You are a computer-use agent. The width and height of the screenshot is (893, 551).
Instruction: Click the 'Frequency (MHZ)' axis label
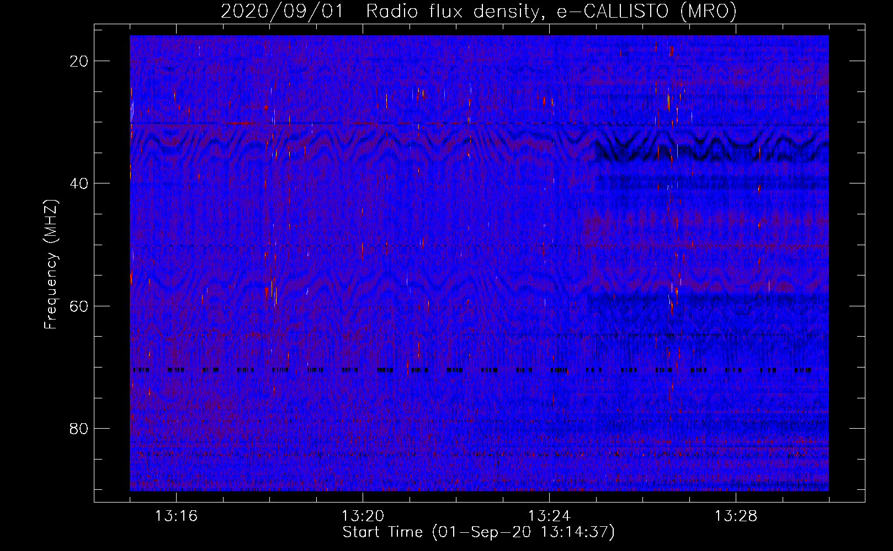tap(50, 264)
